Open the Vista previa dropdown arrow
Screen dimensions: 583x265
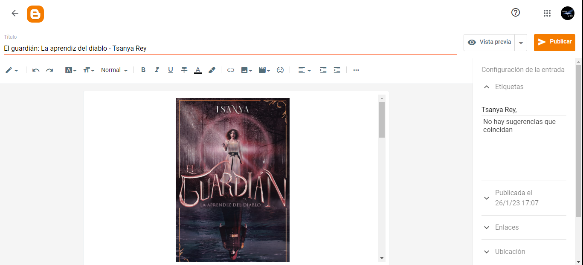(x=521, y=43)
